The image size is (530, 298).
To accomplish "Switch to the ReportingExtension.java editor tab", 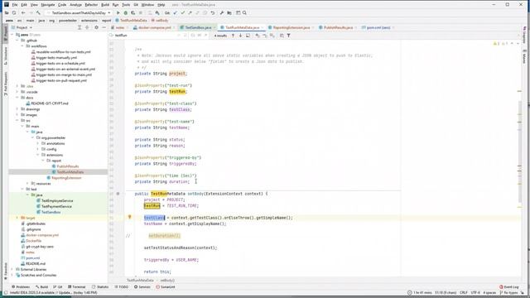I will (291, 27).
